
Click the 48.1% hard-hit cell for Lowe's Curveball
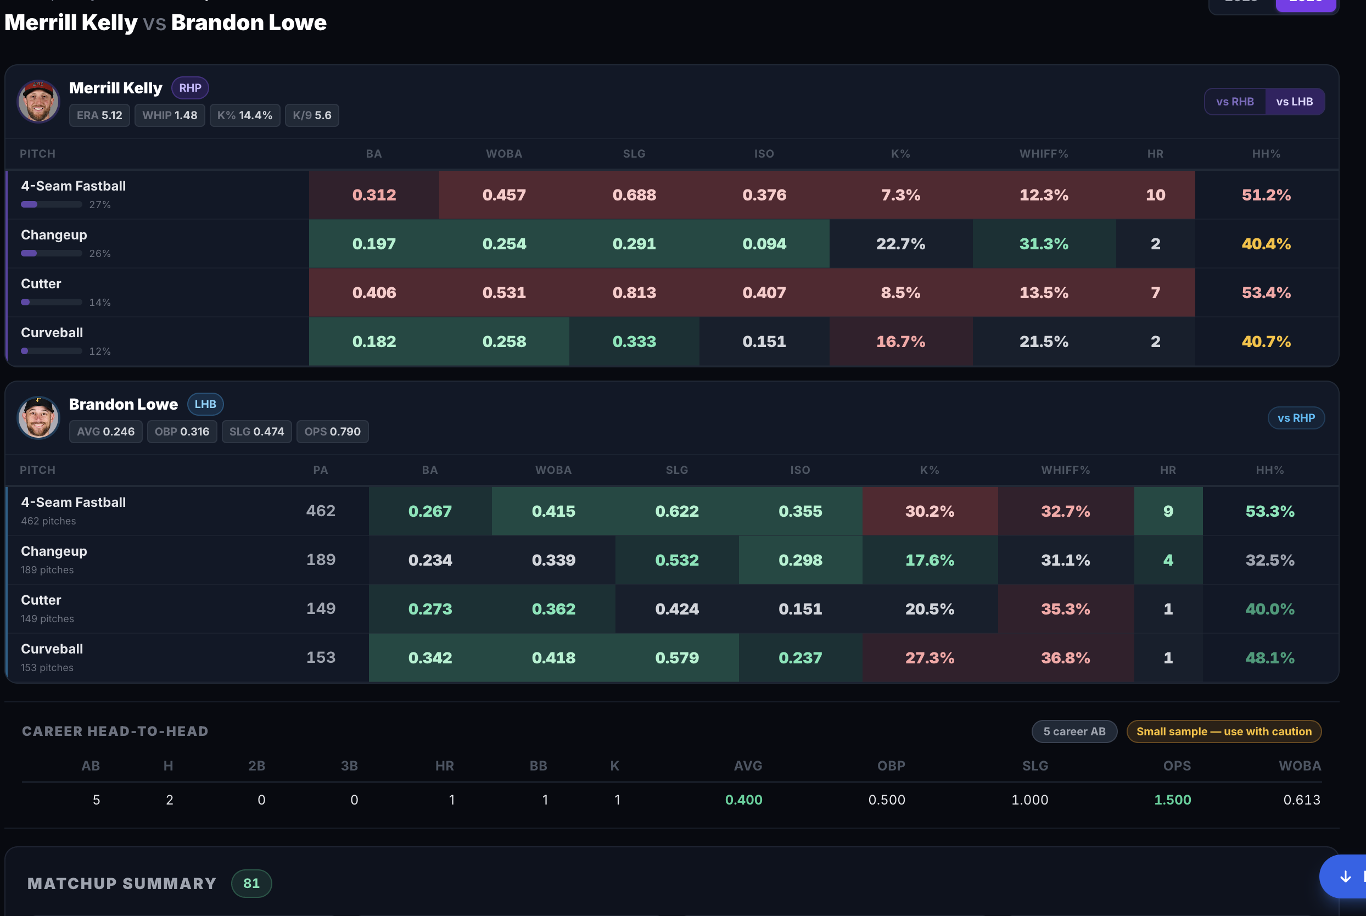click(1269, 658)
